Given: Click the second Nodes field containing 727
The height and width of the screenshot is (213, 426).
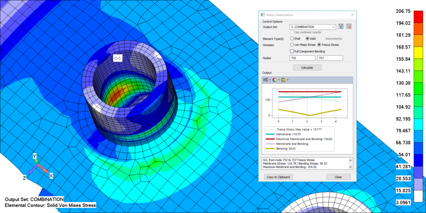Looking at the screenshot, I should [x=330, y=58].
